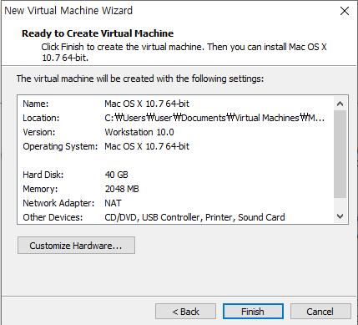Select the '40 GB' hard disk value
The width and height of the screenshot is (358, 325).
(116, 175)
